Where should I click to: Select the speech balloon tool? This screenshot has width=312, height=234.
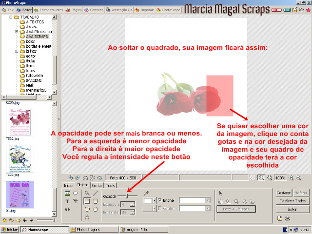(x=76, y=193)
